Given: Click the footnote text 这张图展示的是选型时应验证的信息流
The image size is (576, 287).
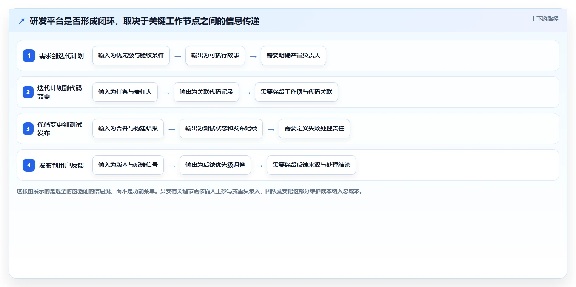Looking at the screenshot, I should tap(64, 191).
